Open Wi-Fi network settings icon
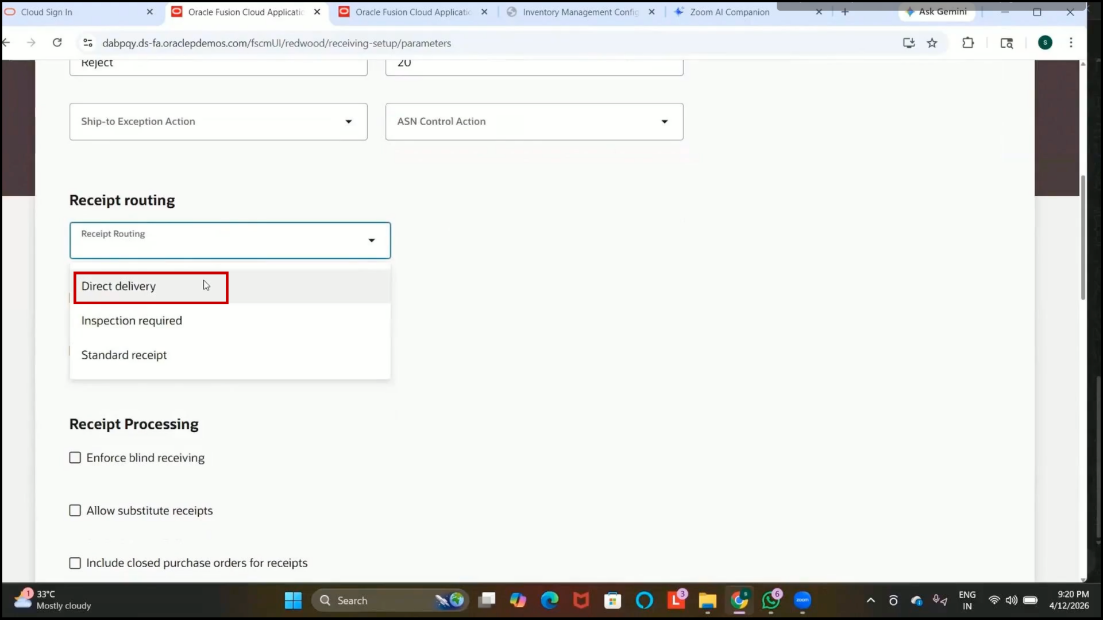This screenshot has width=1103, height=620. pyautogui.click(x=994, y=600)
